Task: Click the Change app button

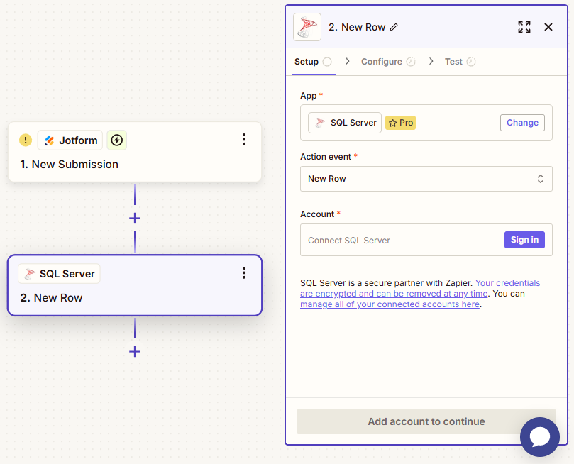Action: (522, 123)
